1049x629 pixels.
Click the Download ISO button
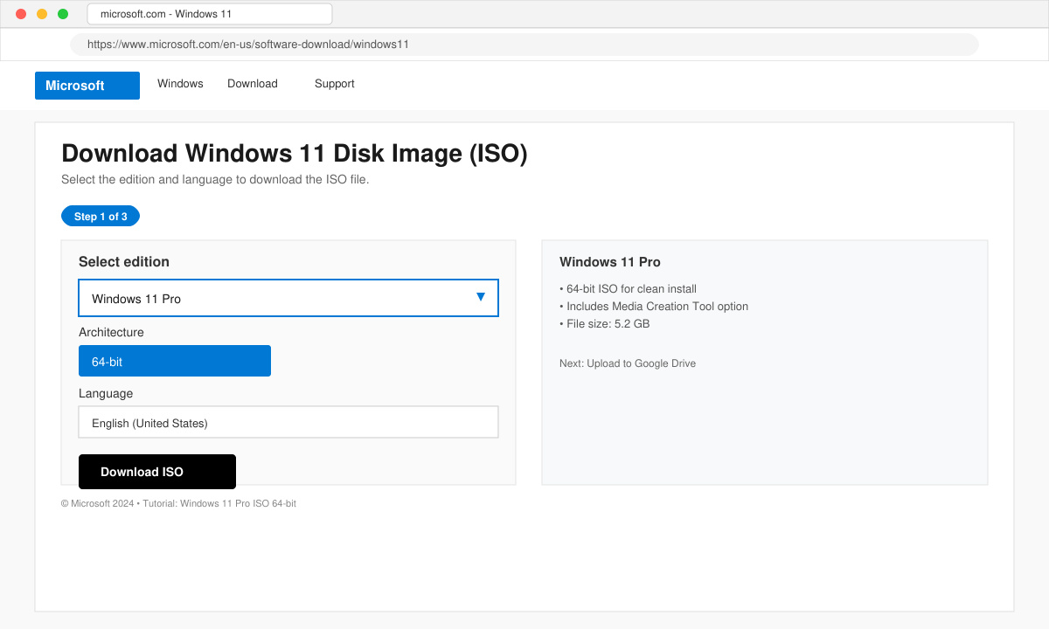(x=157, y=472)
